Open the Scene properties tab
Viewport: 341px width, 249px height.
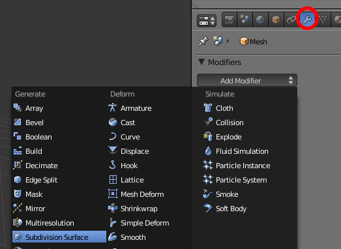[x=245, y=20]
